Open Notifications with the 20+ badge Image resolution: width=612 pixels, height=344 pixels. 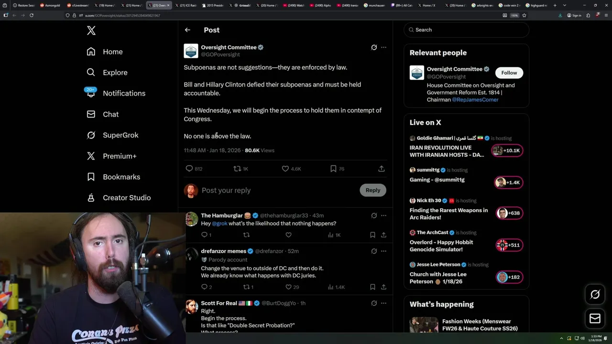[116, 93]
